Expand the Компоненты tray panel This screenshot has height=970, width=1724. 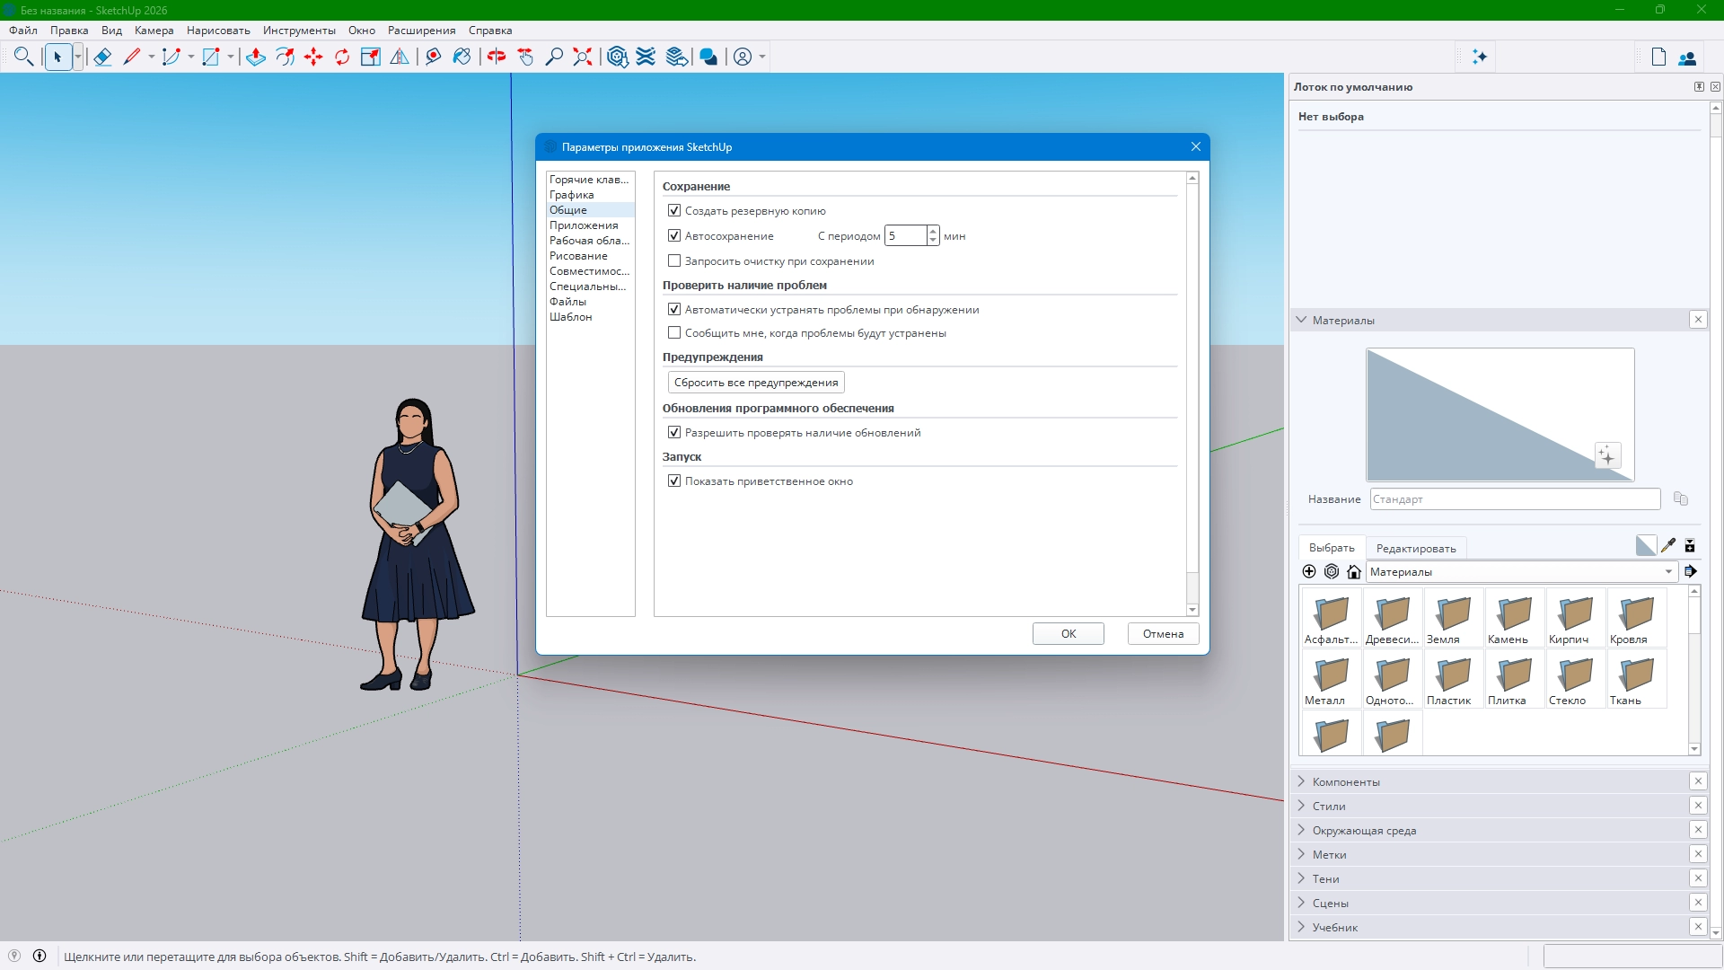point(1346,781)
